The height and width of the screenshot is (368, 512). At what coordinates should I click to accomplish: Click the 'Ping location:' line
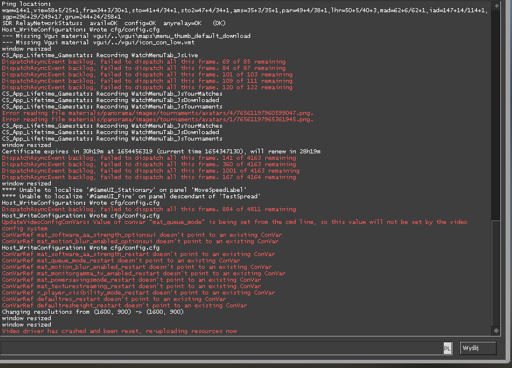[26, 4]
